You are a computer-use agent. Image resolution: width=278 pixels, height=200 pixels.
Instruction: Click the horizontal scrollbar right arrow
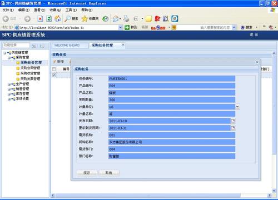click(x=269, y=195)
